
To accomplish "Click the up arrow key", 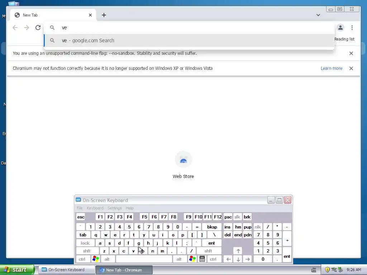I will coord(238,251).
